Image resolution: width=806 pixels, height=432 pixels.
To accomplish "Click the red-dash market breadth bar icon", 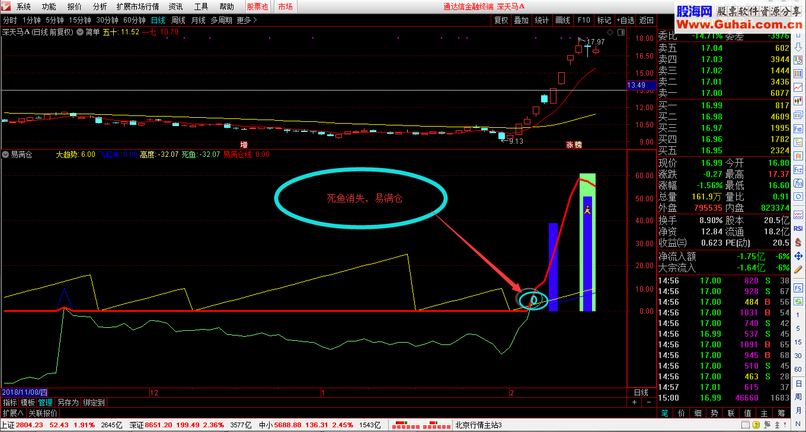I will (421, 425).
